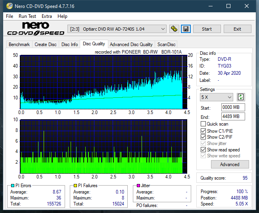
Task: Toggle Show C1/PIE checkbox
Action: (x=203, y=131)
